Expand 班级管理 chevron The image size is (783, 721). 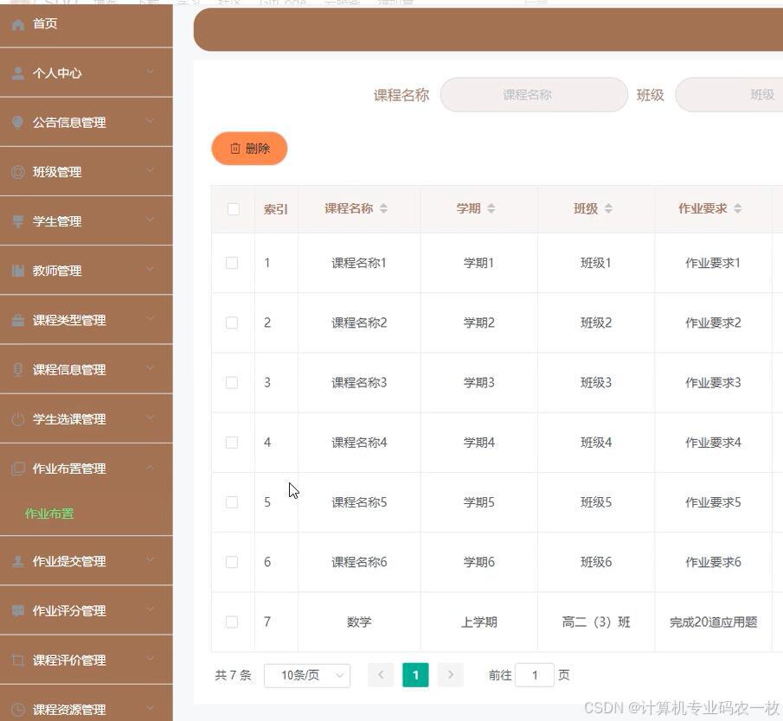[x=151, y=171]
